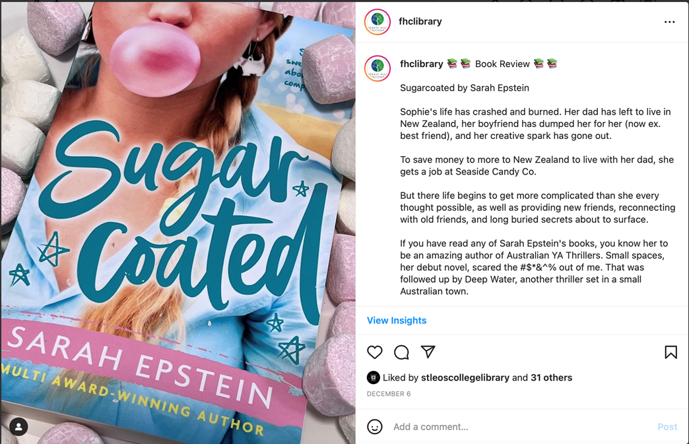This screenshot has height=444, width=689.
Task: Show tagged people icon on the photo
Action: 18,426
